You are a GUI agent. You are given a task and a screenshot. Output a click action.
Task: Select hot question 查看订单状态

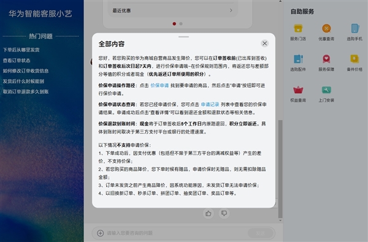(x=17, y=60)
